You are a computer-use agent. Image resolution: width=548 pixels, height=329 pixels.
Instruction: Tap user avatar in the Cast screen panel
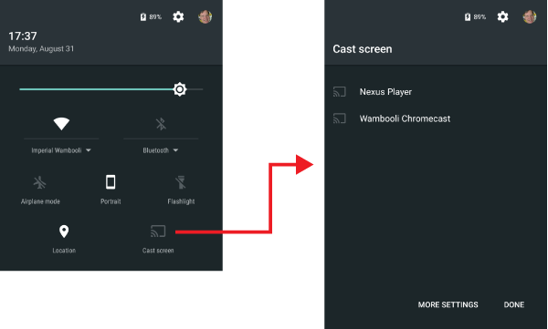(x=530, y=16)
